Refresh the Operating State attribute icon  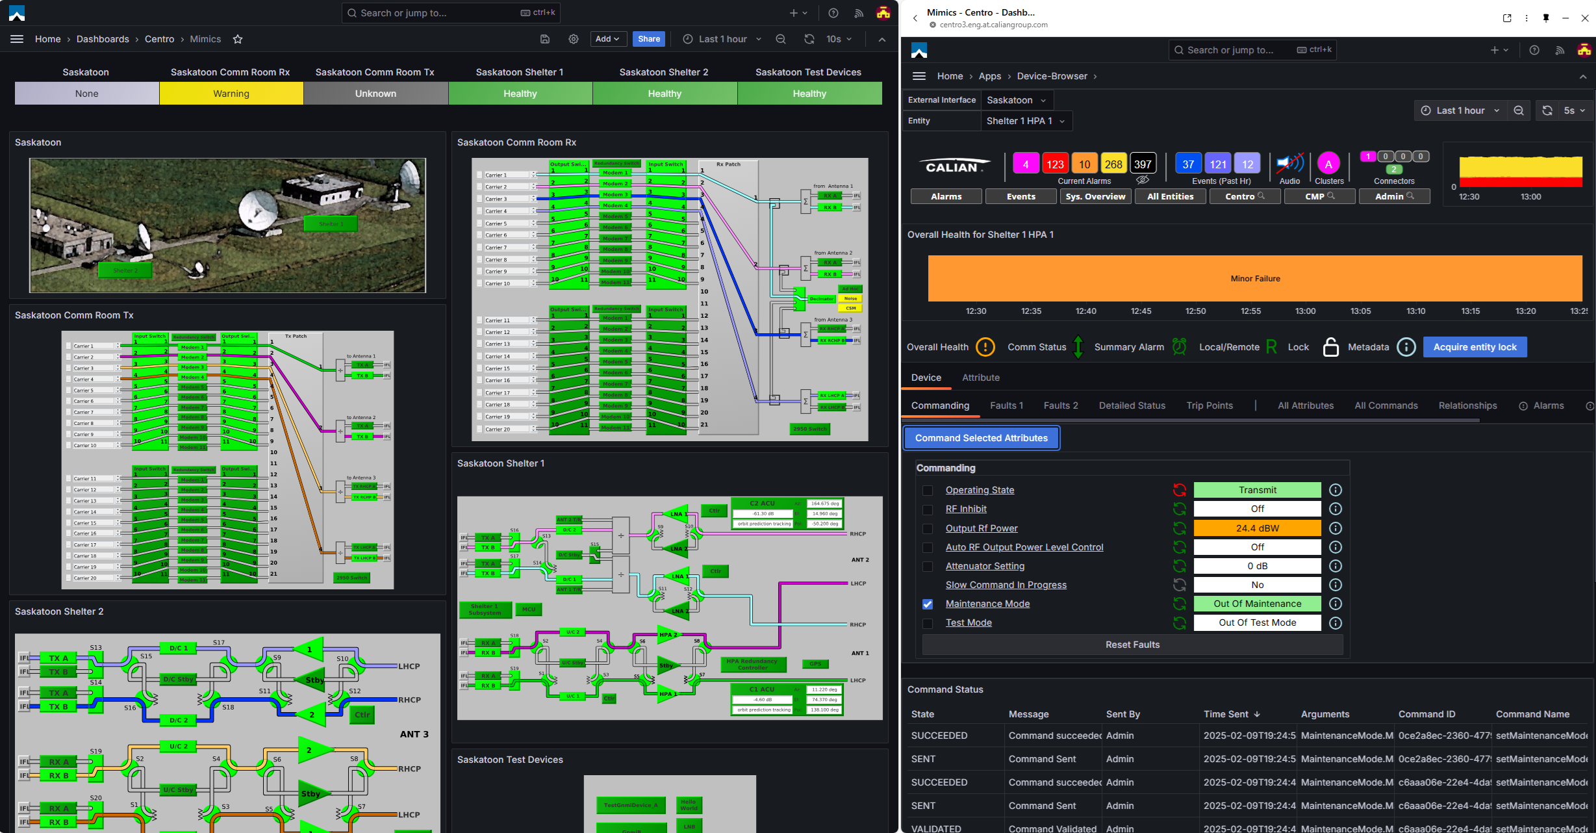coord(1180,490)
